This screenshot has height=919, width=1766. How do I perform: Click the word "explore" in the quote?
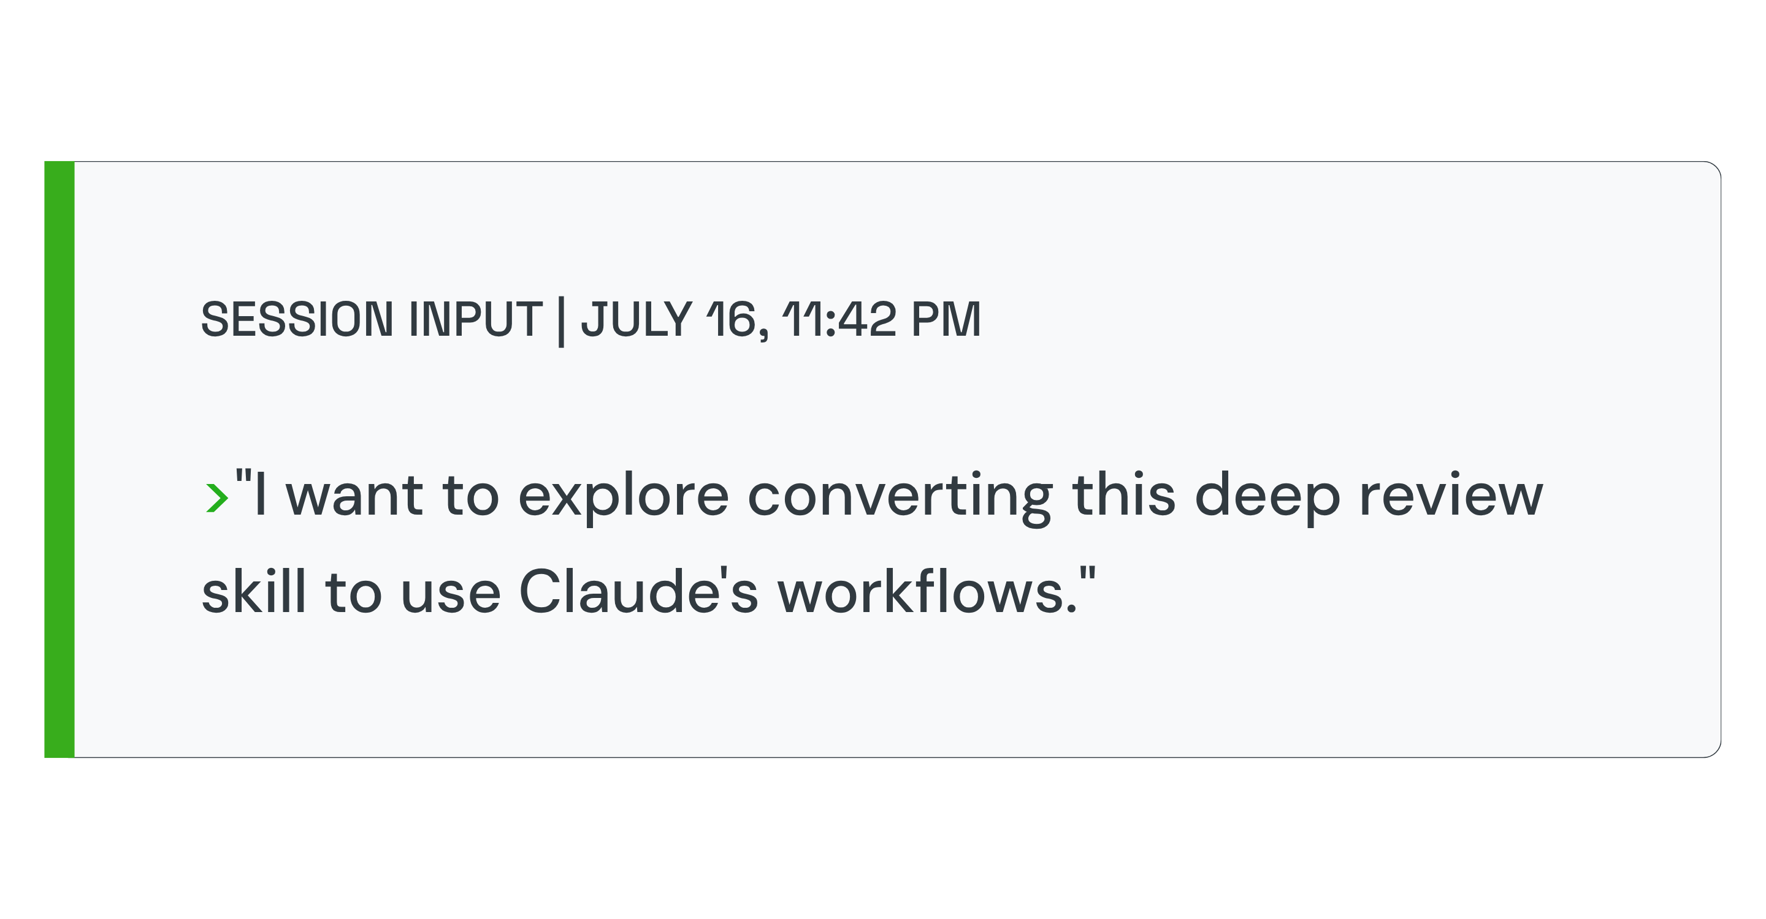623,498
